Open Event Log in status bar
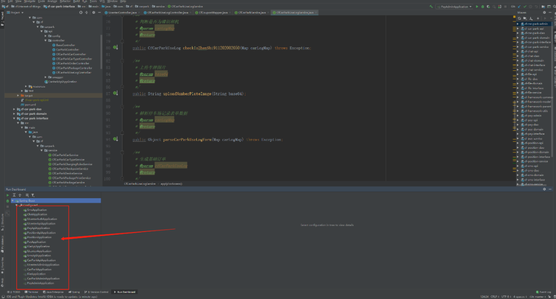Image resolution: width=556 pixels, height=299 pixels. (544, 292)
